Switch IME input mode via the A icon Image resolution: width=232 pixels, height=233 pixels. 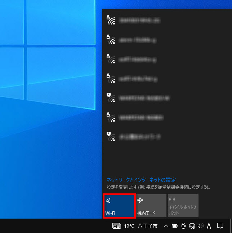coord(209,226)
